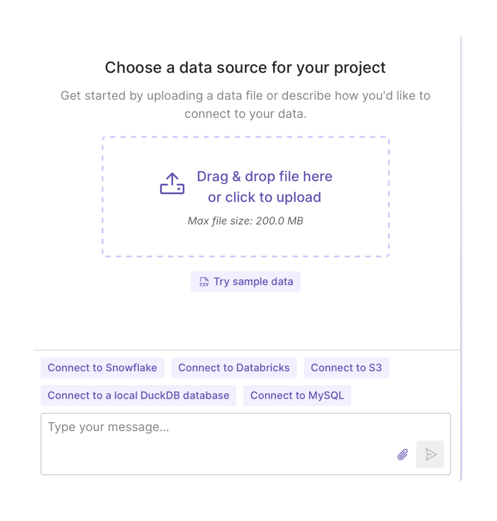The image size is (497, 521).
Task: Click "Drag & drop file here" text
Action: tap(264, 177)
